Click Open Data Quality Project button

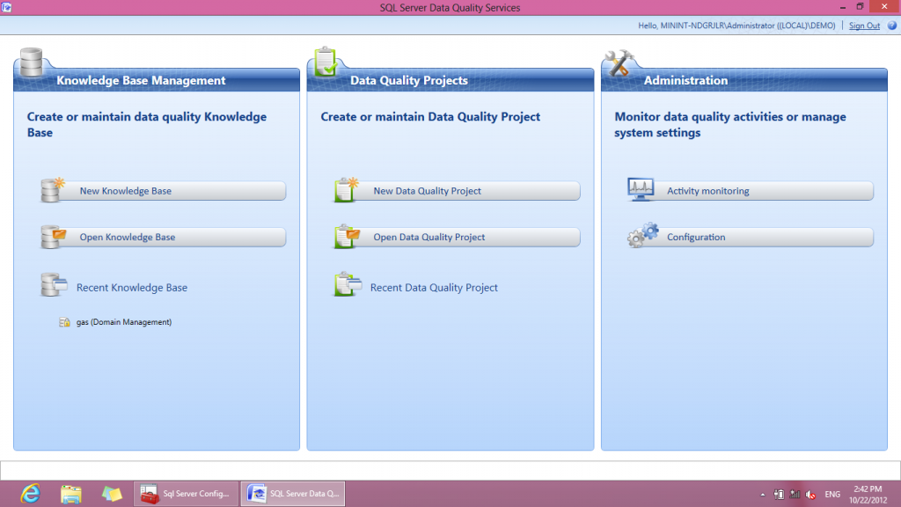[457, 237]
